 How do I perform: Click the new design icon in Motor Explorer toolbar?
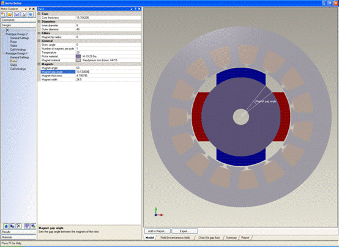click(4, 15)
